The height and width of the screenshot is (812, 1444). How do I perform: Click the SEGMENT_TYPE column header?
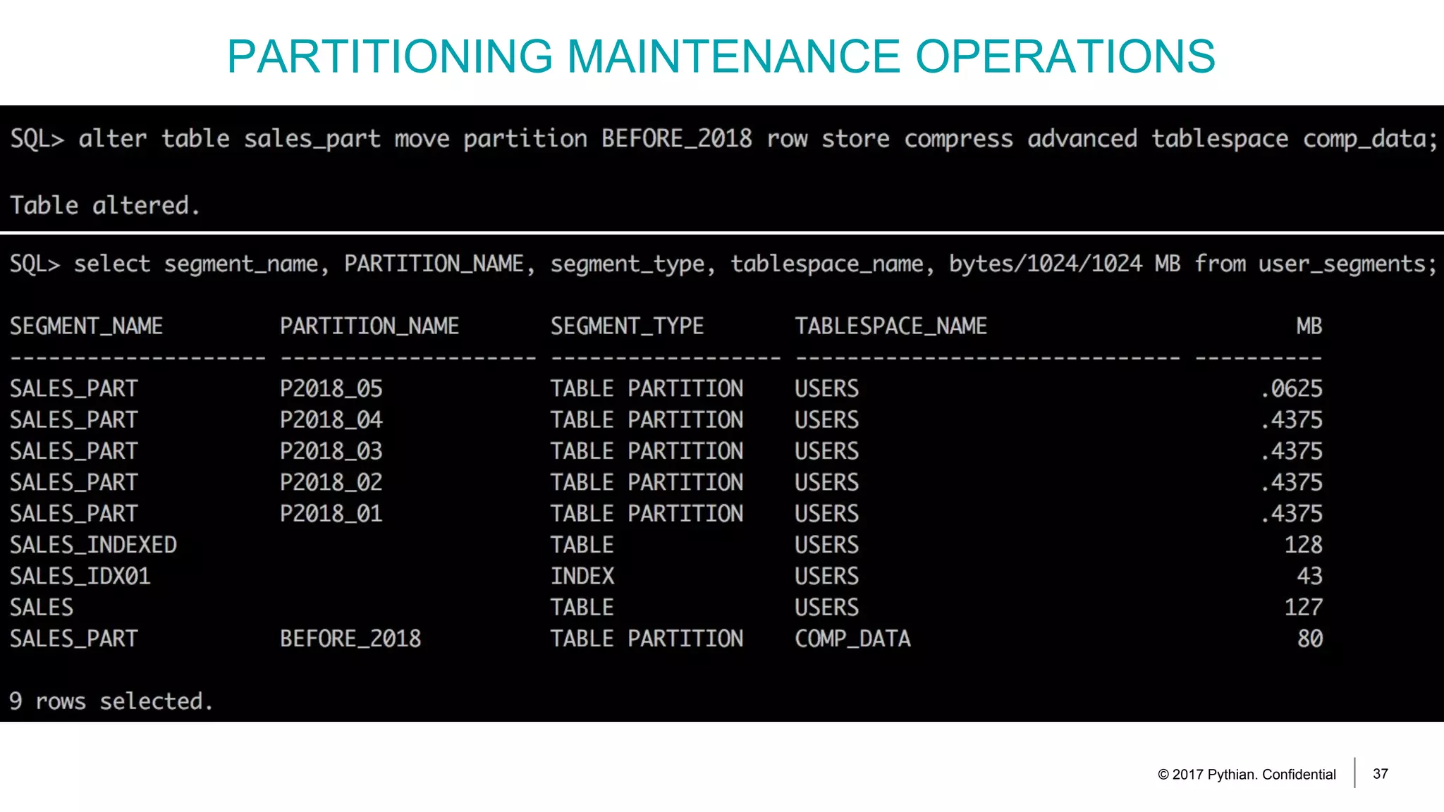pyautogui.click(x=627, y=326)
